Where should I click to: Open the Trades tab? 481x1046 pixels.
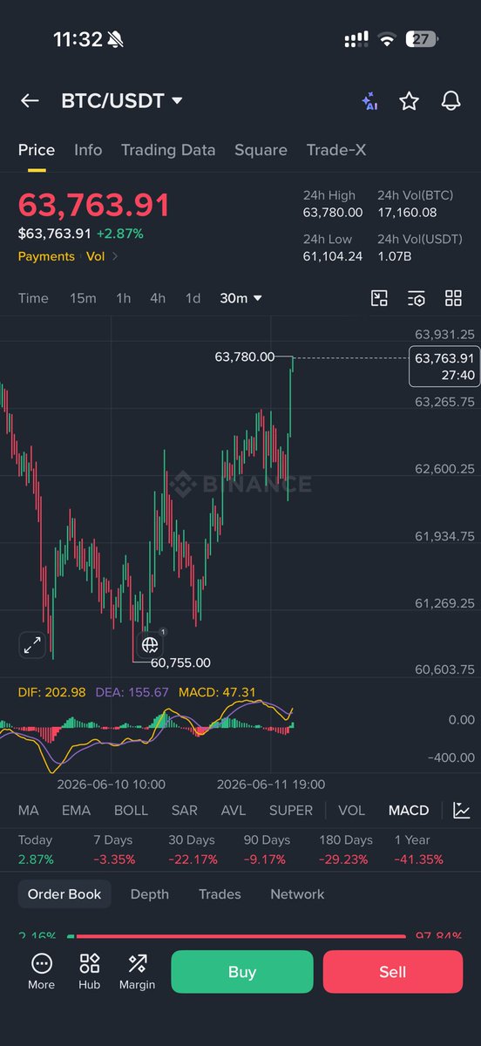[220, 894]
